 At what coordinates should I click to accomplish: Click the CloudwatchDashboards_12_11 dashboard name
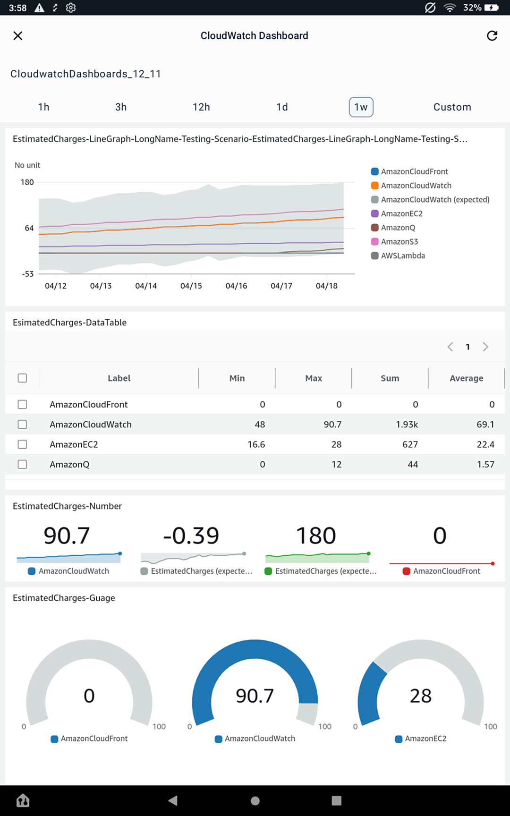tap(86, 74)
